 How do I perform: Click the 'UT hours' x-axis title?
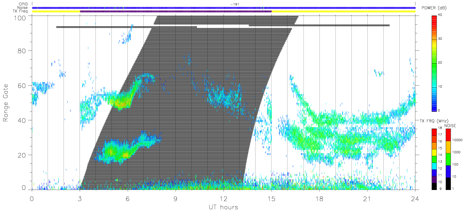tap(223, 207)
